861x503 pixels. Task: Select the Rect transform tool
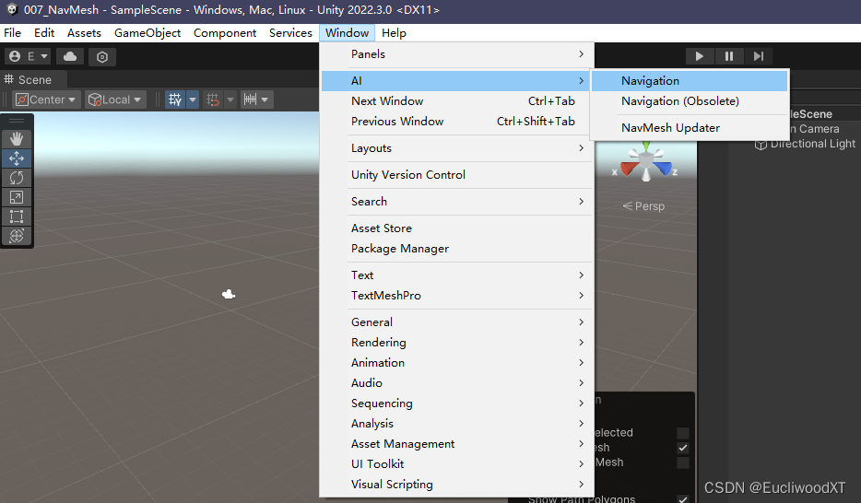pos(17,216)
